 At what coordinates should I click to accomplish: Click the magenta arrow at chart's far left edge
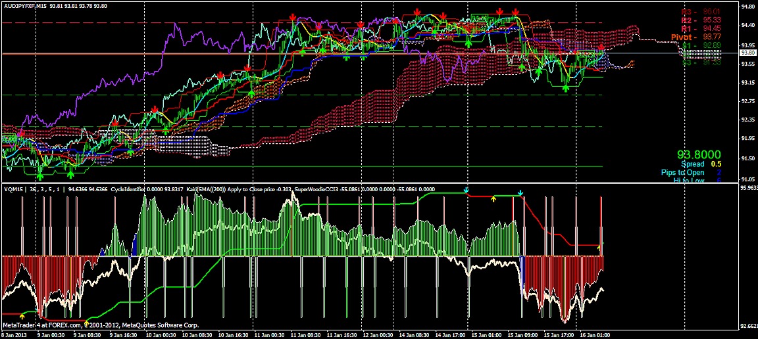[20, 133]
